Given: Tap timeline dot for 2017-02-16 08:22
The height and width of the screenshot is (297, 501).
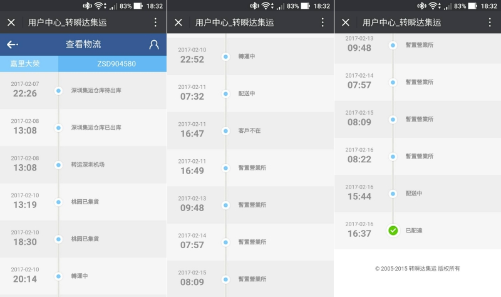Looking at the screenshot, I should tap(393, 157).
